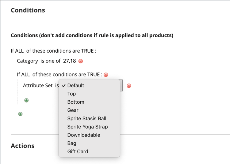Select the Gift Card option

click(x=78, y=152)
